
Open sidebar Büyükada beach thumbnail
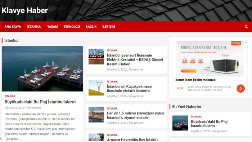pyautogui.click(x=180, y=123)
